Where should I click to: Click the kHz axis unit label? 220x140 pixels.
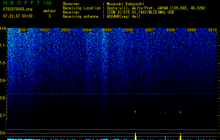[x=3, y=28]
